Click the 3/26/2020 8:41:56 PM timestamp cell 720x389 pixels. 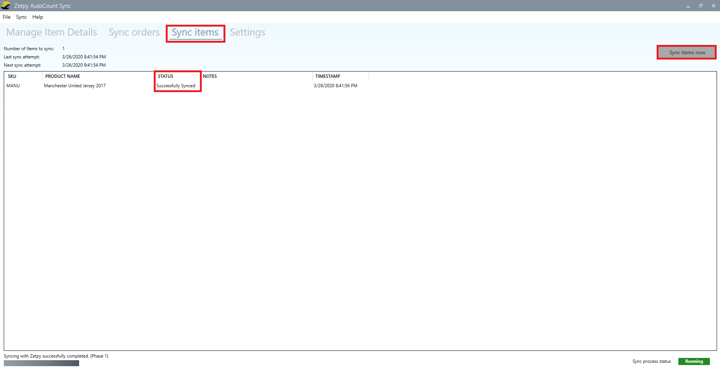tap(336, 86)
